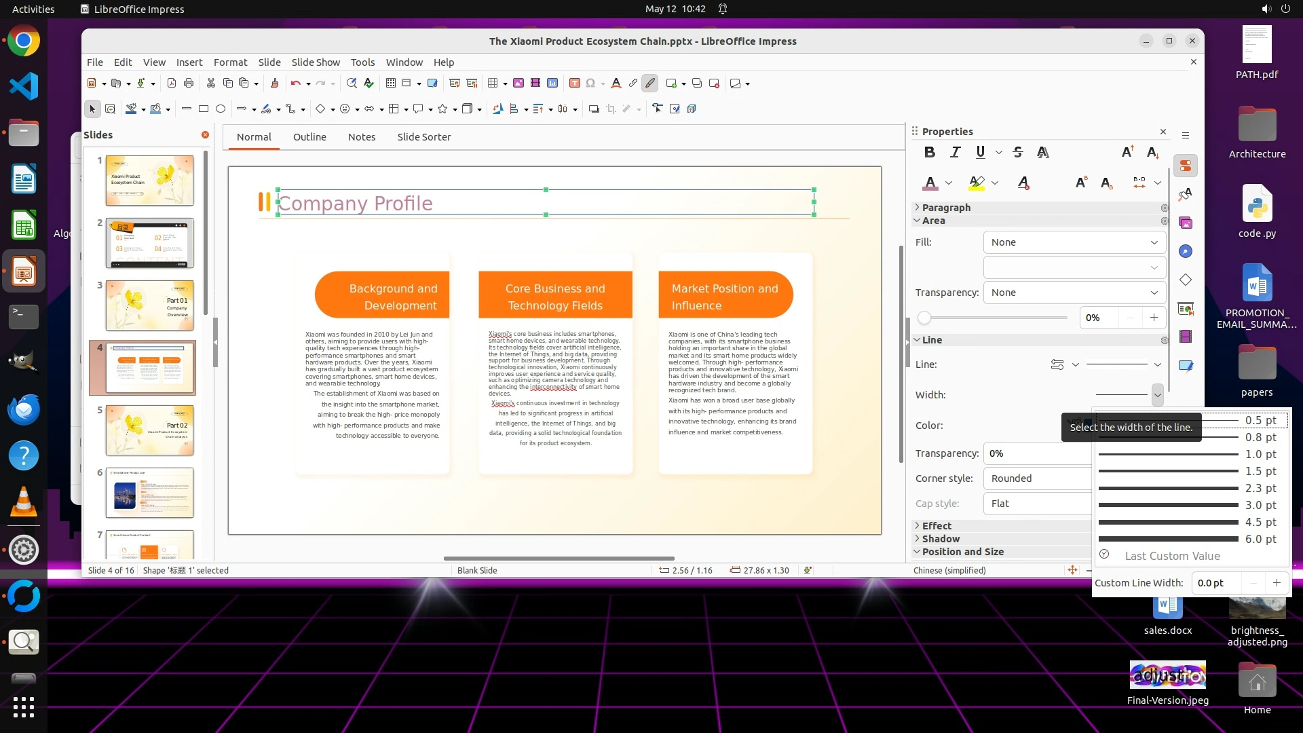Open the Corner style dropdown
Screen dimensions: 1303x733
1038,478
